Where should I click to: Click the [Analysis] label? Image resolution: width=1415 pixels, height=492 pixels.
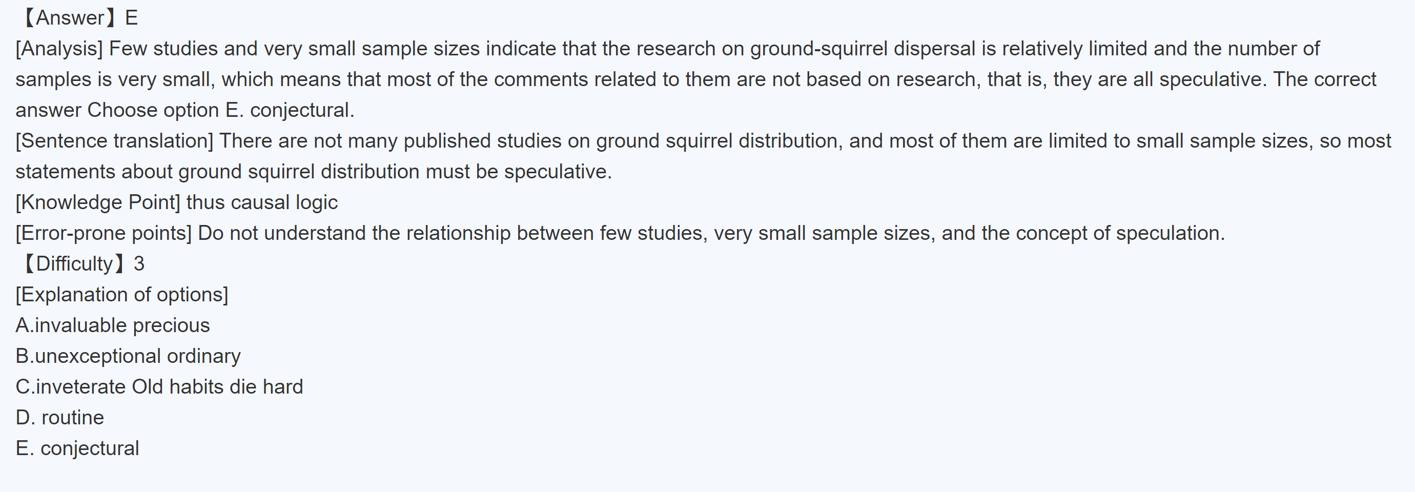pos(59,49)
